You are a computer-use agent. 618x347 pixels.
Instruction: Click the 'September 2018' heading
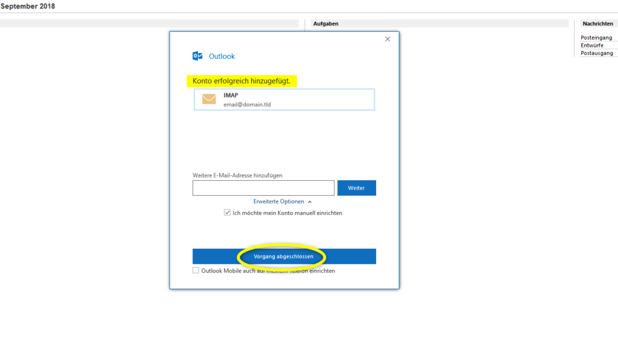(x=29, y=5)
